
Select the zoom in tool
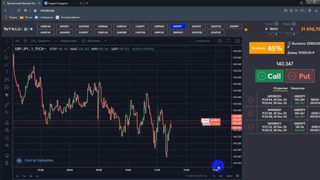(6, 112)
